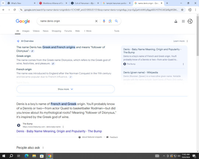Open the Chrome profile icon in toolbar

(x=190, y=10)
